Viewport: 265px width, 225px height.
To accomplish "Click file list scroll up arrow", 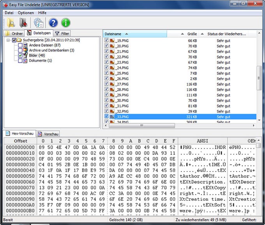I will (x=259, y=33).
